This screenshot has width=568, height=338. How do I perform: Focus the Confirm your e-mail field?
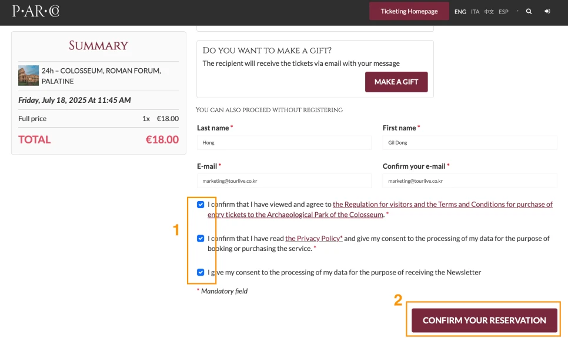tap(470, 181)
